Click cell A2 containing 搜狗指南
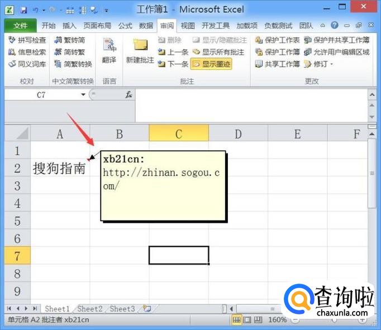 coord(60,168)
